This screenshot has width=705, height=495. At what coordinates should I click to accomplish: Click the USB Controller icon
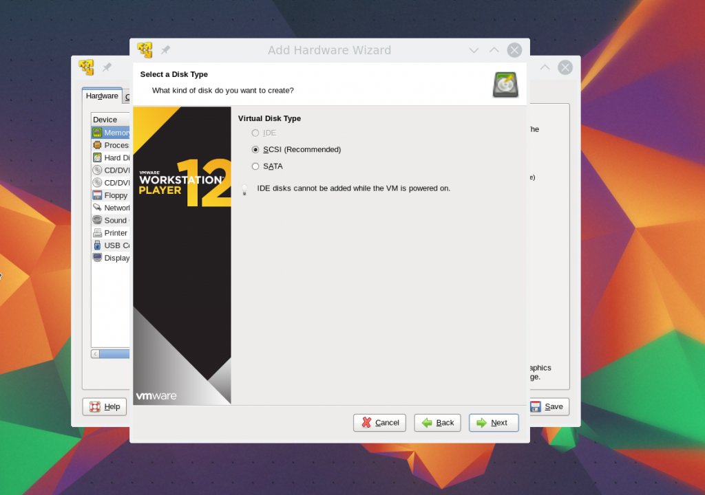point(97,245)
